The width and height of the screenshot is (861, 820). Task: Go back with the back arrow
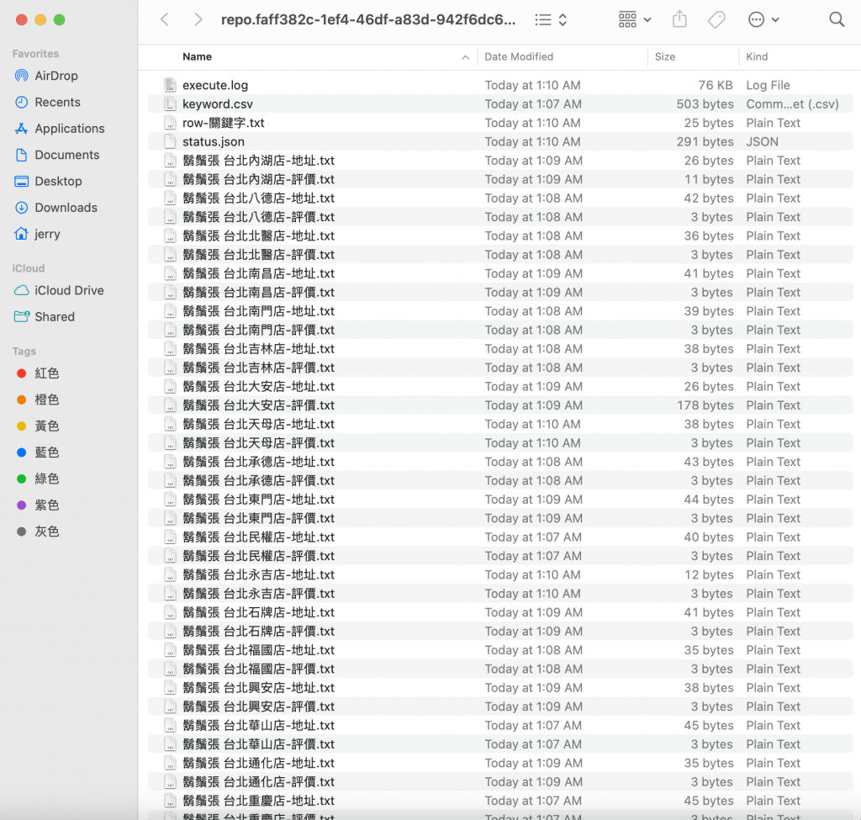click(x=164, y=20)
